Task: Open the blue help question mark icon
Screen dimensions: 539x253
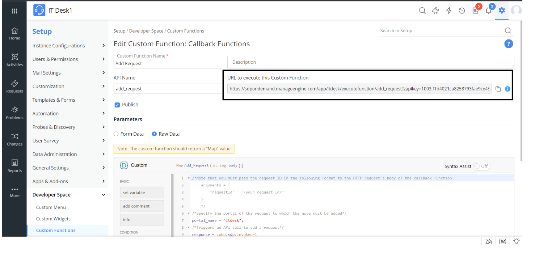Action: pyautogui.click(x=509, y=44)
